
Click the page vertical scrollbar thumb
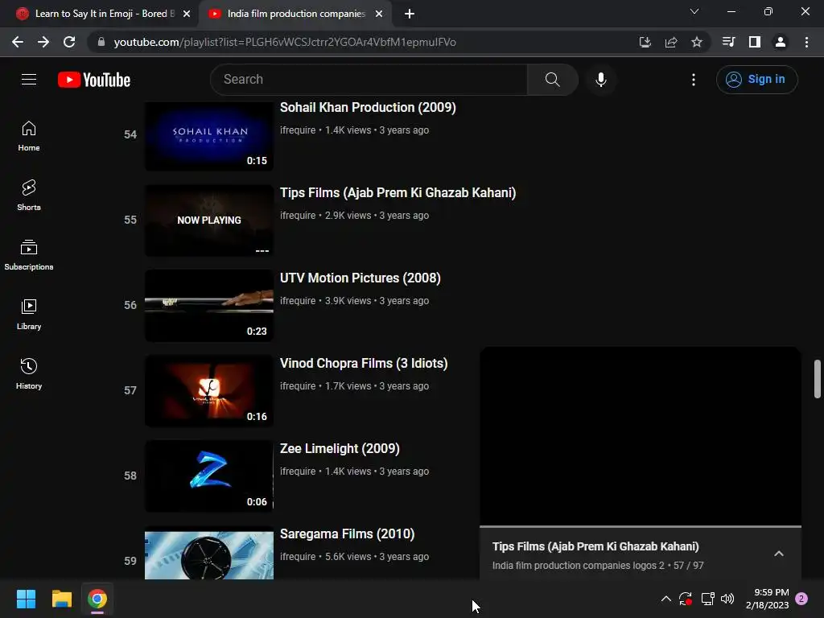click(818, 379)
